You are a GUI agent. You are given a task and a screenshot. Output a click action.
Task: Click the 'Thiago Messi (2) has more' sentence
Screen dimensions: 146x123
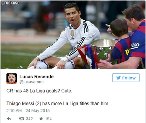point(58,104)
